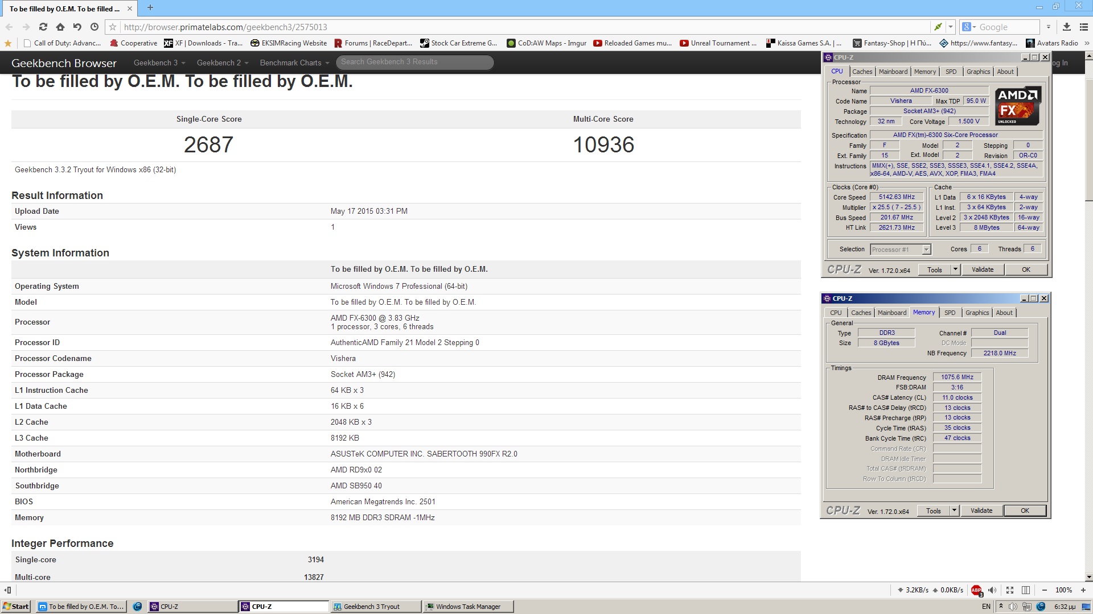Open Geekbench Browser home link

[64, 63]
